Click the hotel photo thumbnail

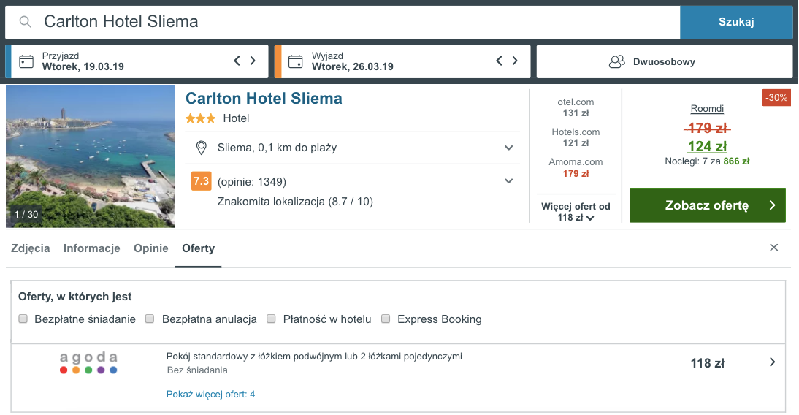click(91, 156)
